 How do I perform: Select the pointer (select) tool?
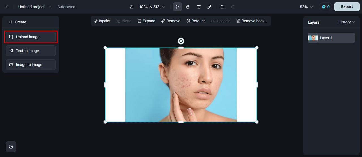coord(177,7)
